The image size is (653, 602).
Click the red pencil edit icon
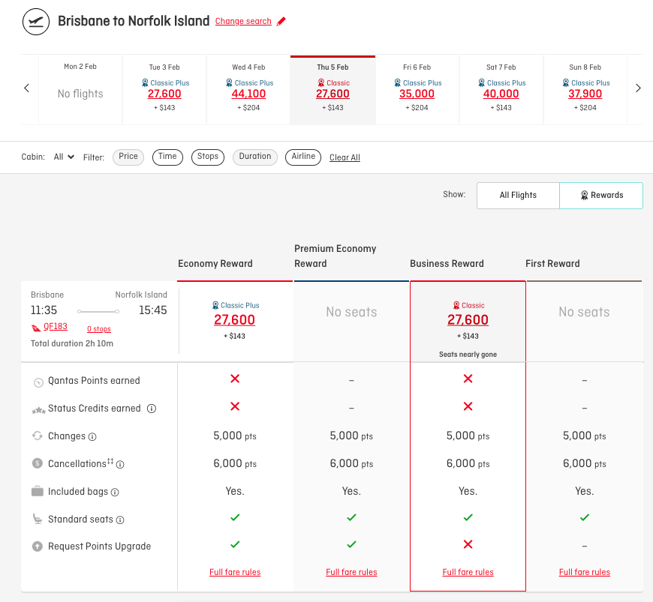pyautogui.click(x=281, y=21)
